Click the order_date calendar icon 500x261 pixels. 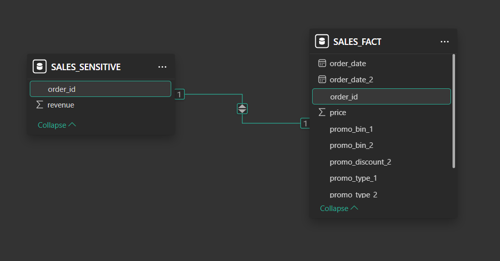tap(322, 63)
